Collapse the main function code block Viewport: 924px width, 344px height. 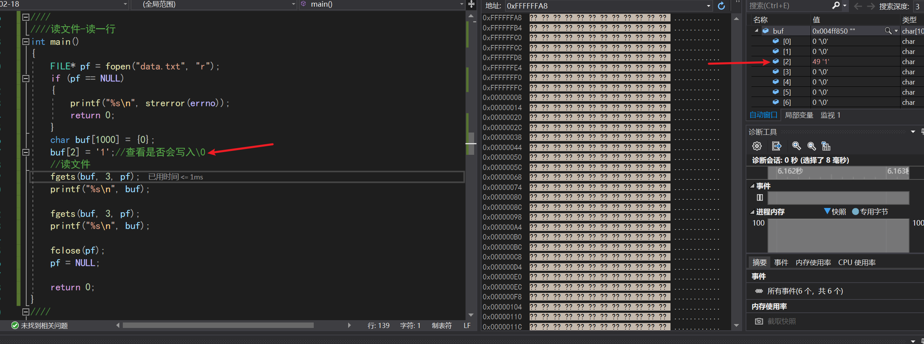26,41
